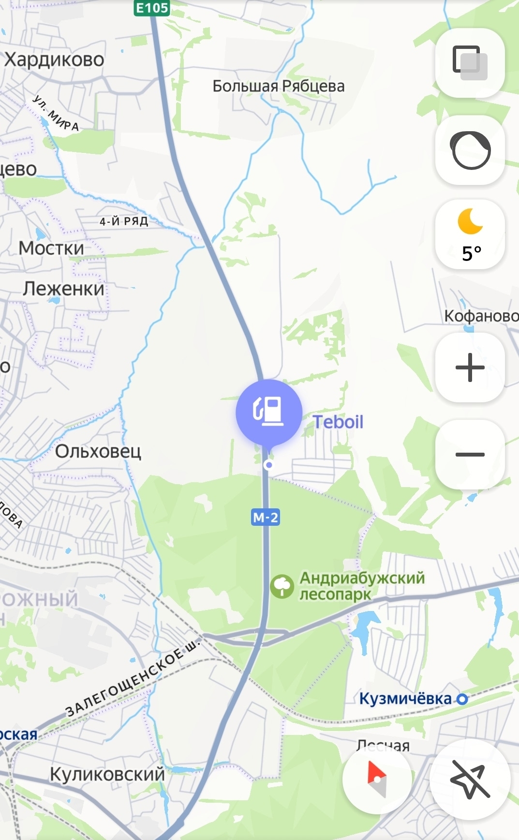Open the map layers button

point(470,63)
